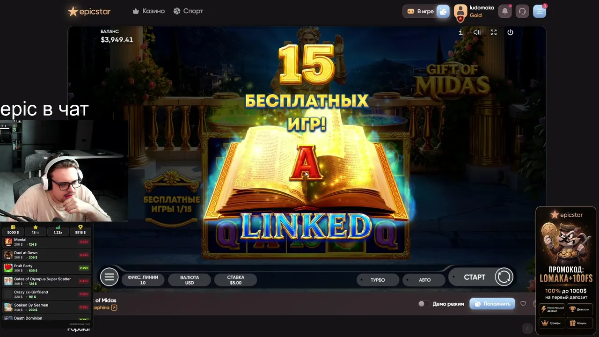Click the LOMAKA+100FS promo code
Viewport: 599px width, 337px height.
tap(566, 278)
